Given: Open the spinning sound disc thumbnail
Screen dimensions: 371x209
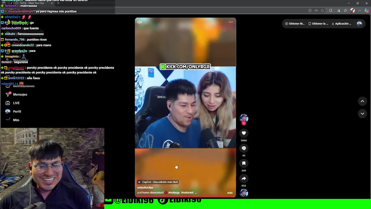Looking at the screenshot, I should click(x=244, y=193).
